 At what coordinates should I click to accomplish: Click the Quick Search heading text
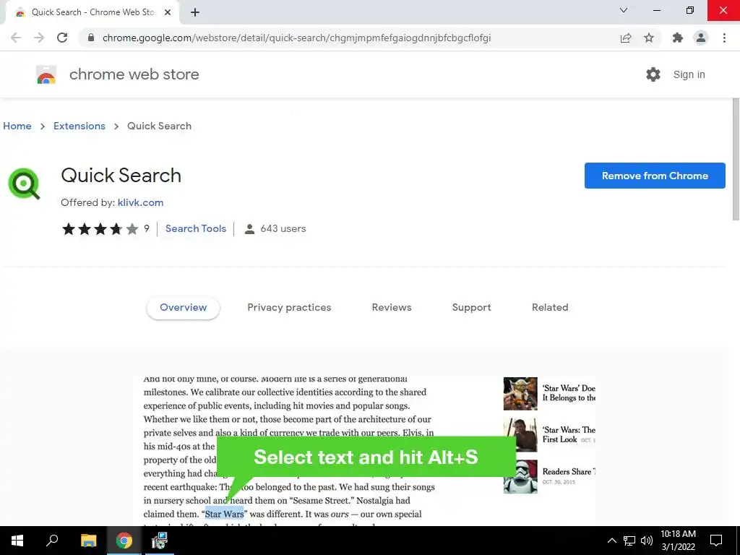pyautogui.click(x=121, y=176)
